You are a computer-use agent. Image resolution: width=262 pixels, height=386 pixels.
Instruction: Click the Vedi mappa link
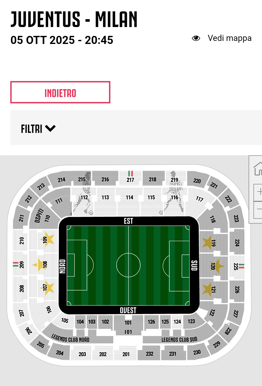(229, 38)
